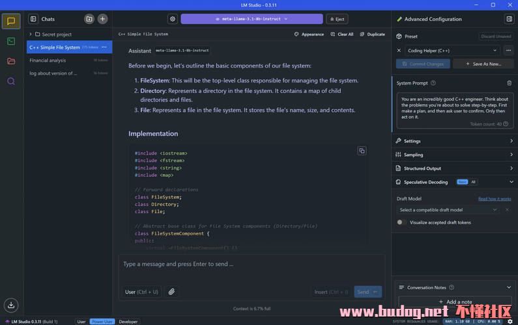The width and height of the screenshot is (518, 325).
Task: Toggle Visualize accepted draft tokens switch
Action: click(x=401, y=222)
